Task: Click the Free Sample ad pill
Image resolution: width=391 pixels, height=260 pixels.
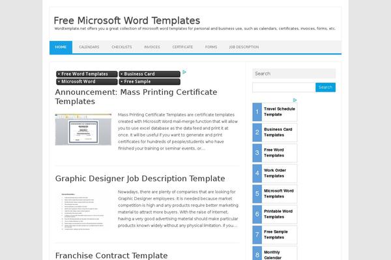Action: (149, 82)
